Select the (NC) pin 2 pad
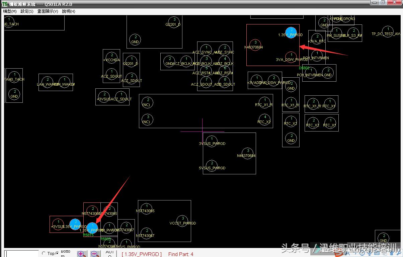Viewport: 403px width, 257px height. click(x=147, y=102)
